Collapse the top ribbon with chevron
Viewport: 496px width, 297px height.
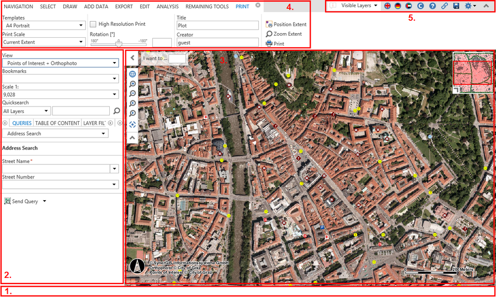tap(486, 6)
